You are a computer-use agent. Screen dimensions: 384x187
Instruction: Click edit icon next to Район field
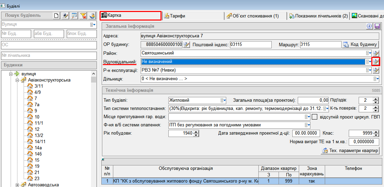pos(376,53)
